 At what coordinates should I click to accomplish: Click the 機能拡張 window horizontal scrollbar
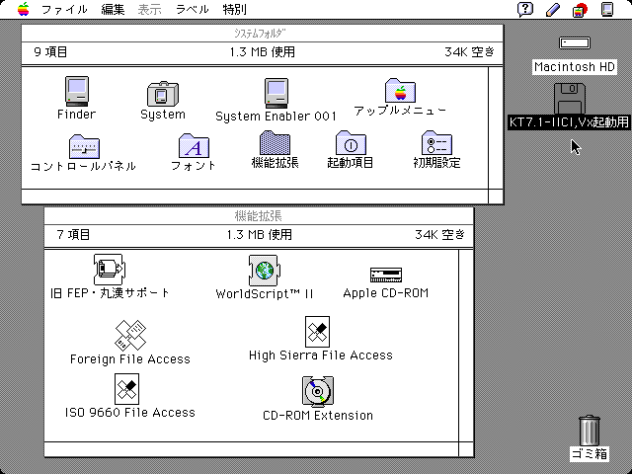[252, 449]
